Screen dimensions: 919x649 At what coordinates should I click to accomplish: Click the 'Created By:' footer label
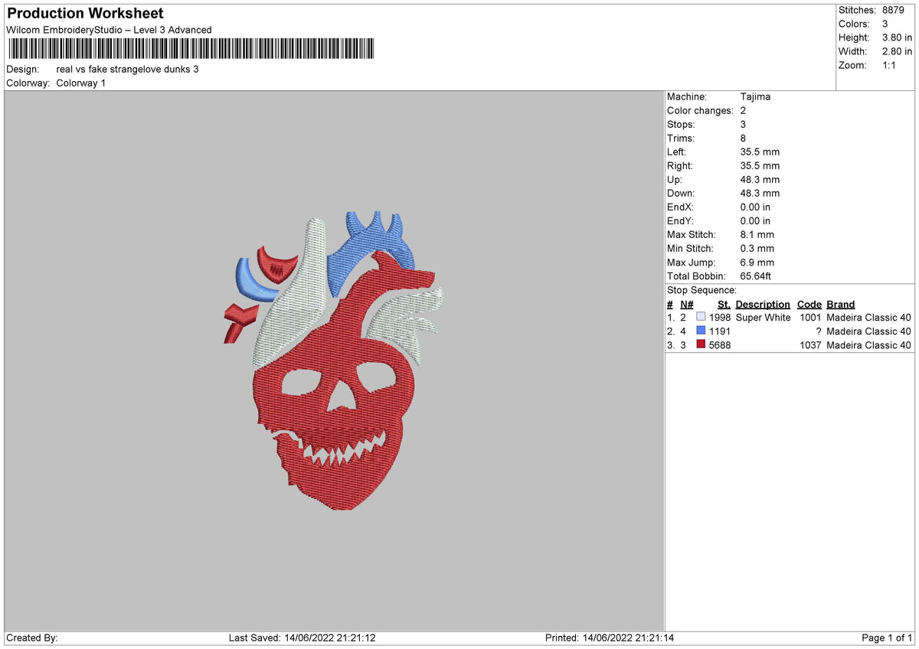pos(32,638)
